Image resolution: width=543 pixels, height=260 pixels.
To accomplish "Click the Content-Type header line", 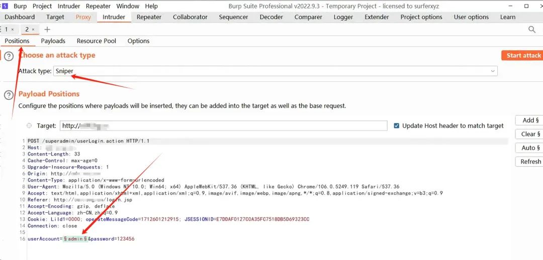I will (x=96, y=181).
